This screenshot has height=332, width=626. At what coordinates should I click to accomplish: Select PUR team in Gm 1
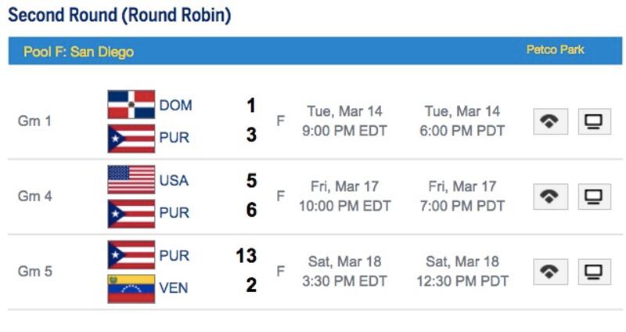[174, 138]
